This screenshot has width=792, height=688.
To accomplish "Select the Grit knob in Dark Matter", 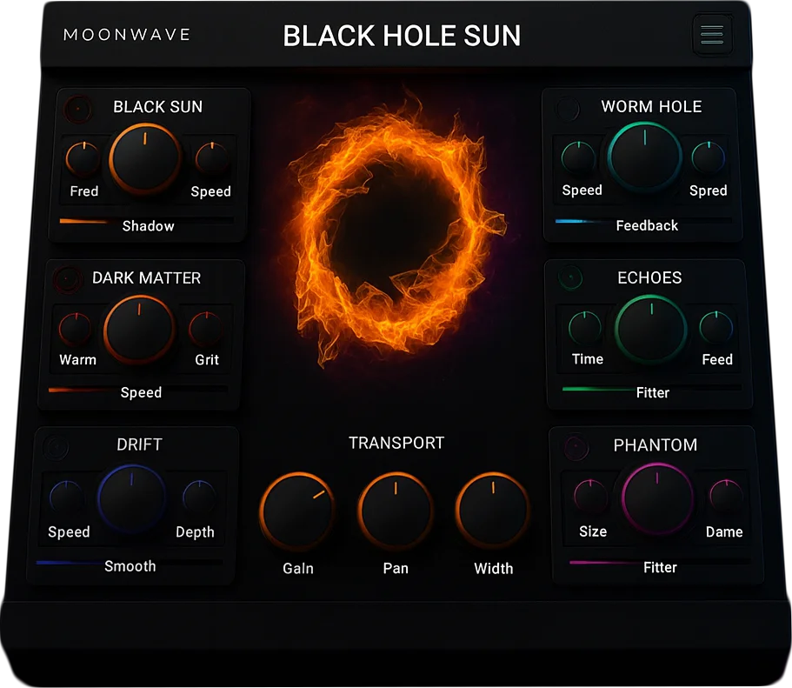I will 205,325.
